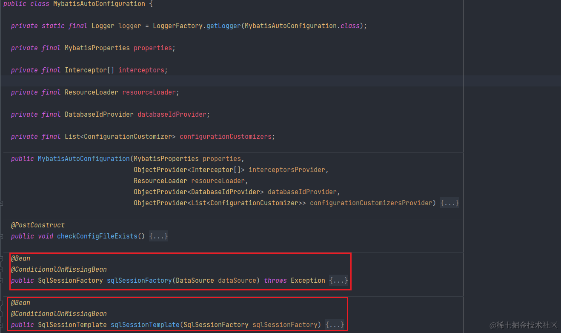Click 'DataSource' parameter type
This screenshot has height=333, width=561.
pos(195,281)
